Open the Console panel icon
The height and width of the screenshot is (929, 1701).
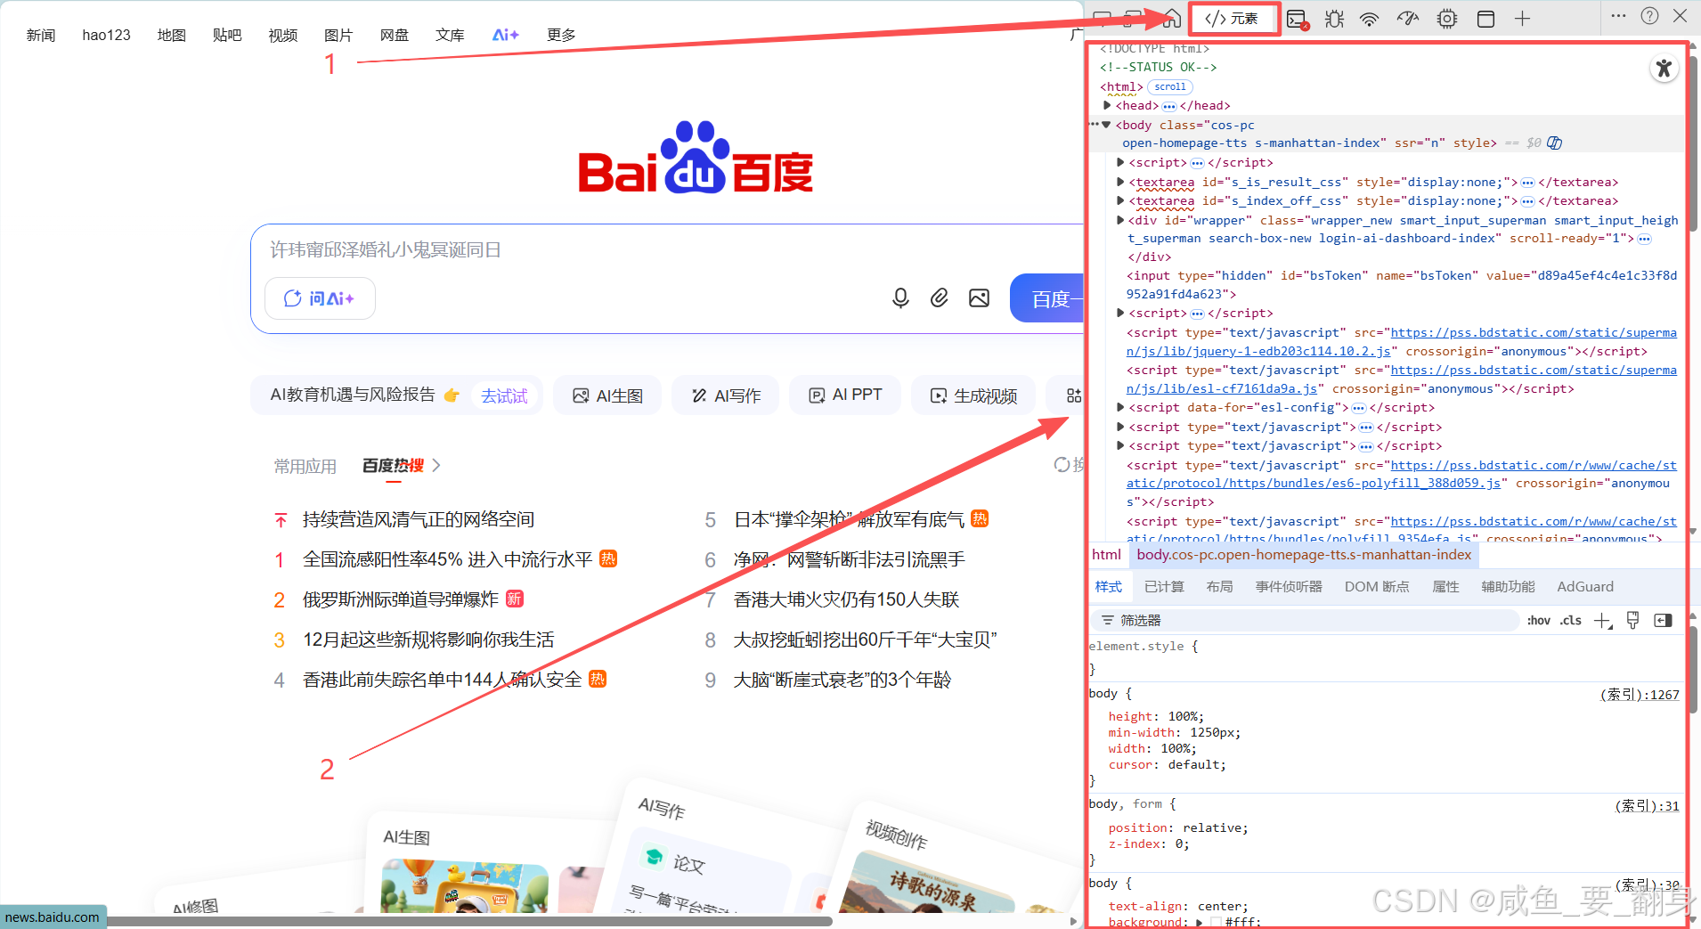coord(1298,19)
